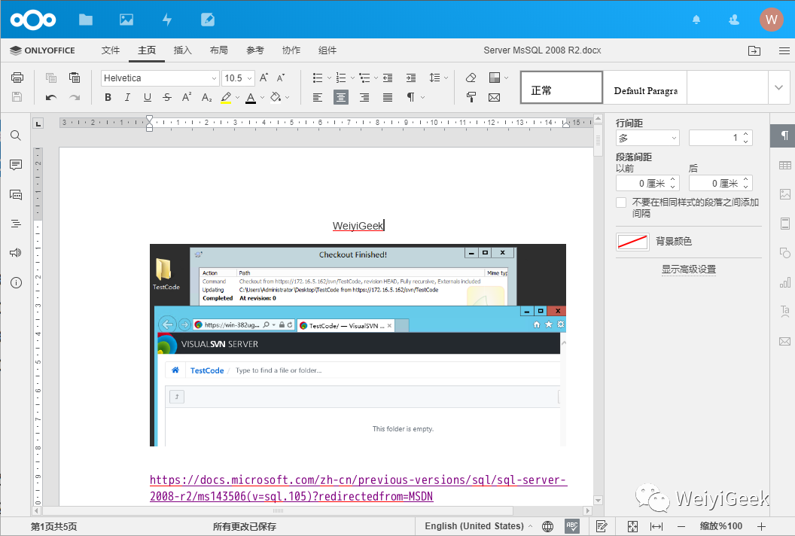
Task: Toggle bold formatting
Action: click(108, 97)
